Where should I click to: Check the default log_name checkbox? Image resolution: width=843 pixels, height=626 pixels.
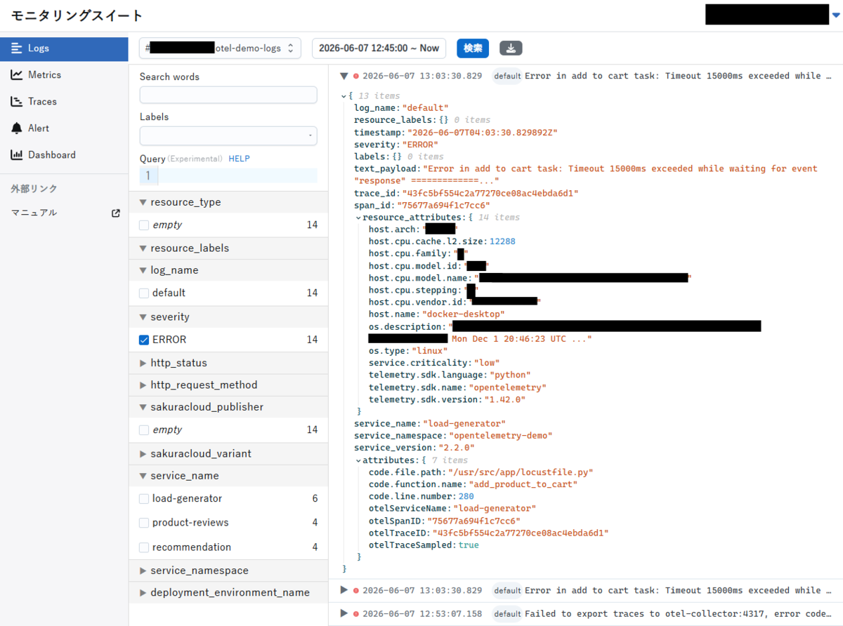click(x=144, y=293)
